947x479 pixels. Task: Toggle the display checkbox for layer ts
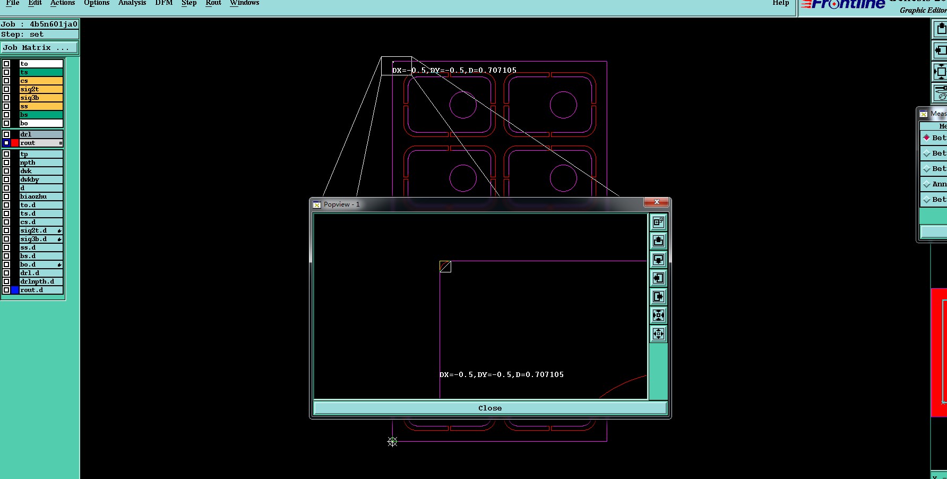pos(6,72)
